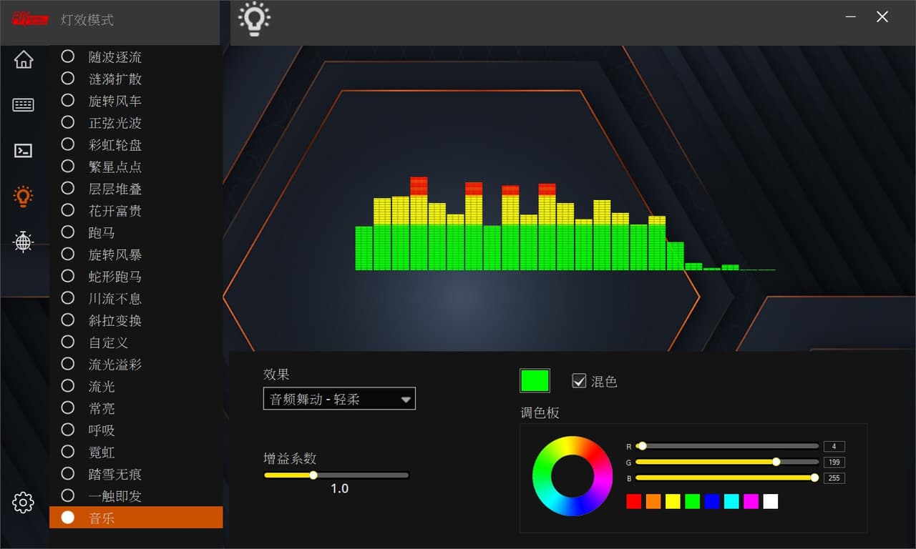This screenshot has width=916, height=549.
Task: Select the blue preset swatch
Action: coord(712,501)
